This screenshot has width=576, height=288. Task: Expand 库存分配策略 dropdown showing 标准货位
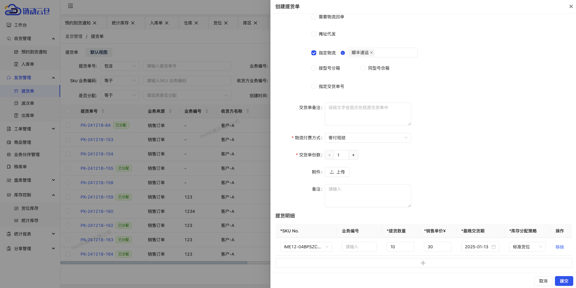[527, 247]
